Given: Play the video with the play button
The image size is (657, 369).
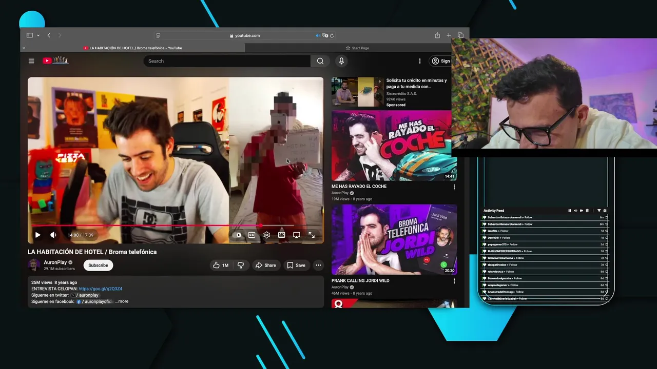Looking at the screenshot, I should click(38, 235).
